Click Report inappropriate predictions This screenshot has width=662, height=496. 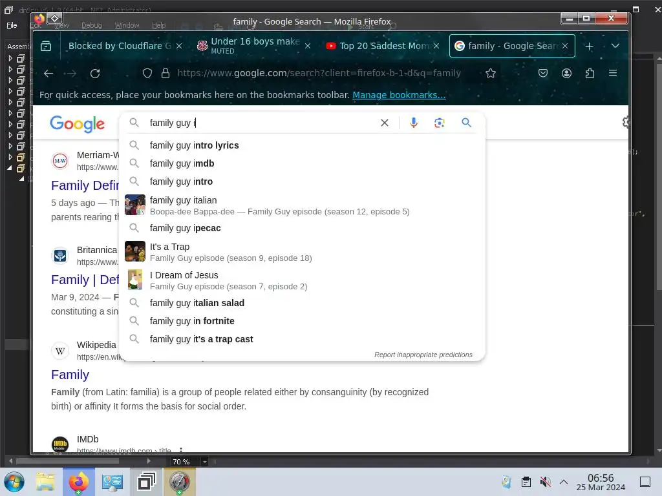423,355
